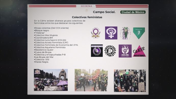Image resolution: width=176 pixels, height=99 pixels.
Task: Click the Las Brujas del Mar hand logo
Action: coord(125,33)
